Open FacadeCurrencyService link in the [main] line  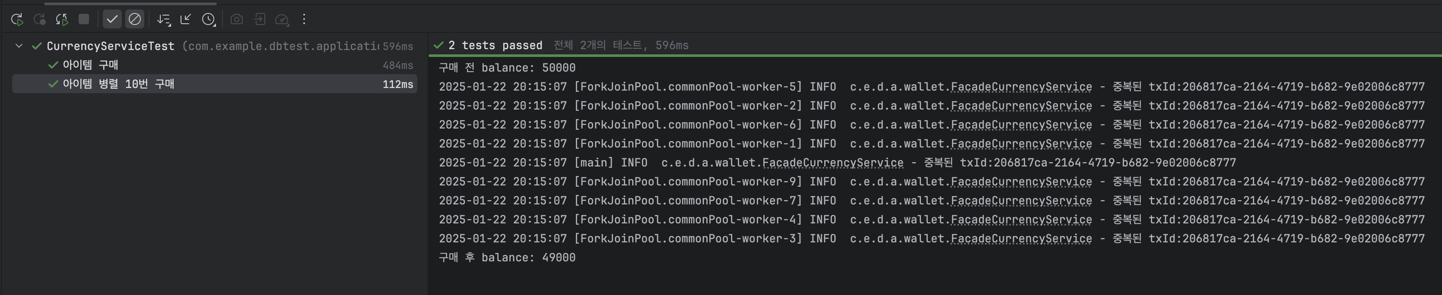tap(832, 163)
